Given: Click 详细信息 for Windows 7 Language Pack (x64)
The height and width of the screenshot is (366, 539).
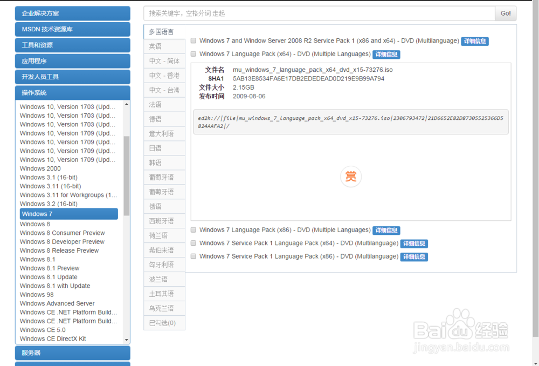Looking at the screenshot, I should click(386, 55).
